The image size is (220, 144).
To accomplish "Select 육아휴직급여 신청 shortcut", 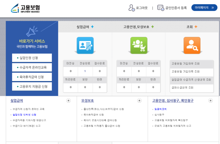I will [32, 77].
